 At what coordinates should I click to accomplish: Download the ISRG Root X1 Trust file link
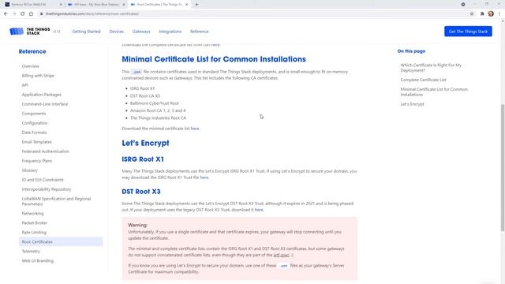pos(204,177)
